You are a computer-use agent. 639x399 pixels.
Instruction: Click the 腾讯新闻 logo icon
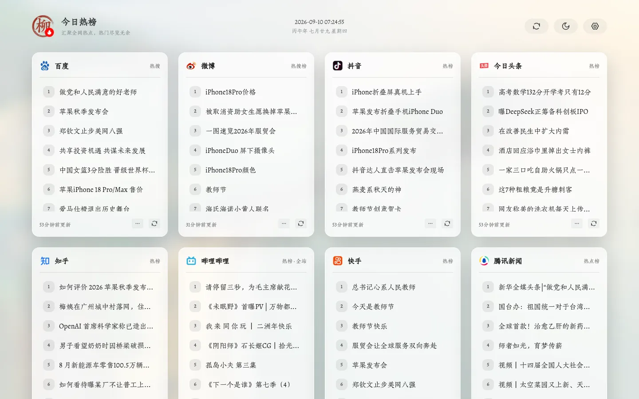coord(484,261)
